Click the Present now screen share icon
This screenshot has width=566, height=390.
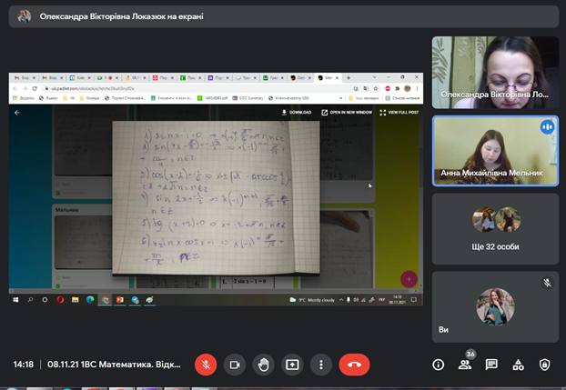291,364
